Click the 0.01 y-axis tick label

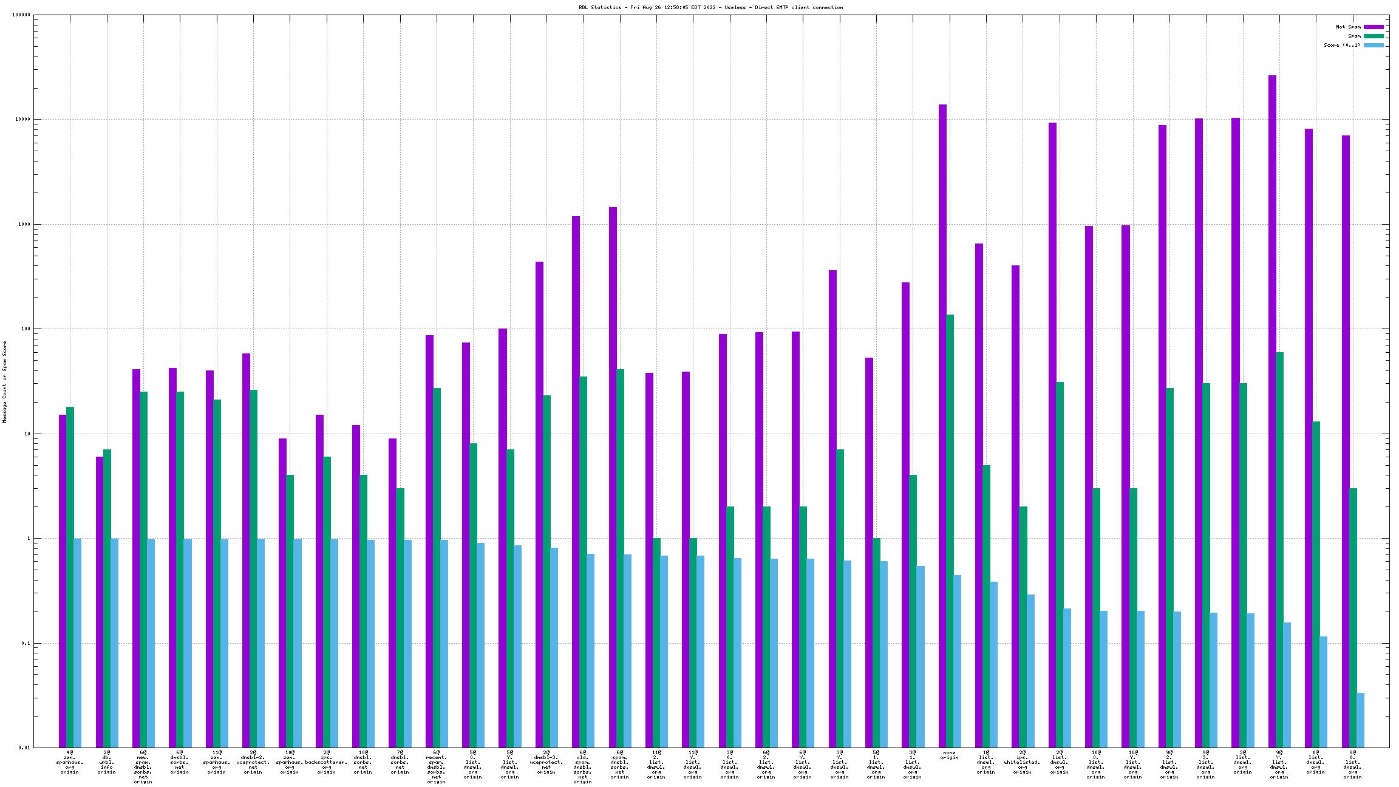[x=23, y=748]
